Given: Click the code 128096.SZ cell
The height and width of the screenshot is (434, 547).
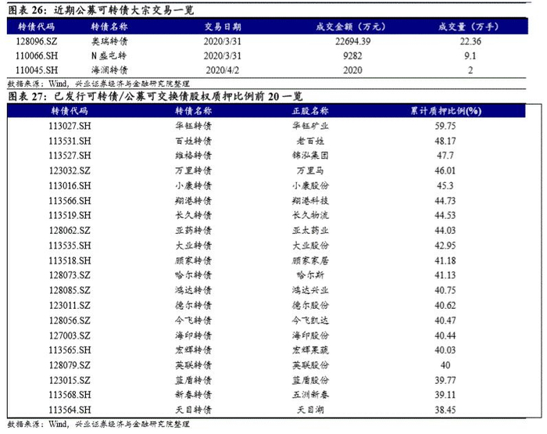Looking at the screenshot, I should tap(36, 41).
